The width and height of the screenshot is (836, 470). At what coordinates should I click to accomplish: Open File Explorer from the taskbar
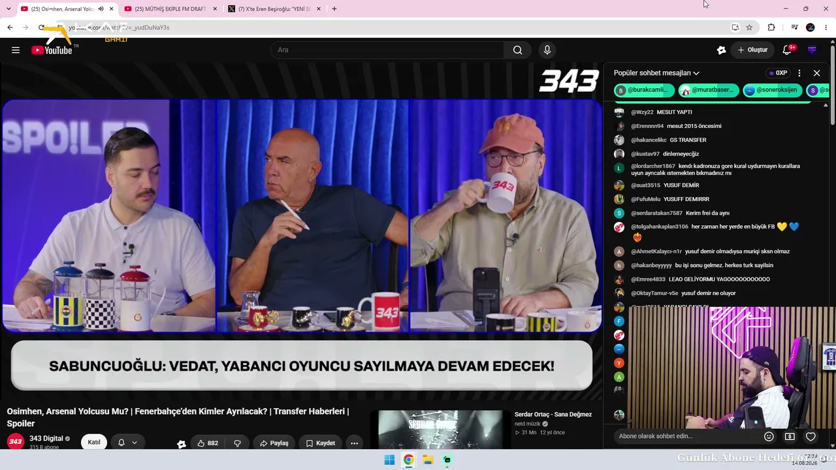pyautogui.click(x=428, y=460)
